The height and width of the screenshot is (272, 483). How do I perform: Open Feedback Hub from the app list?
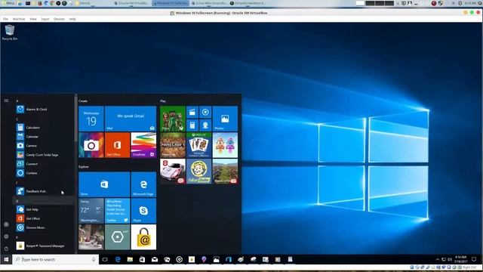click(x=43, y=191)
